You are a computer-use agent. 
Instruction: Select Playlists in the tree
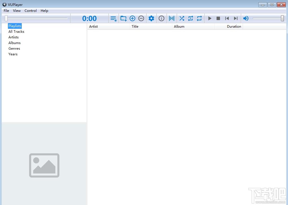click(x=15, y=26)
